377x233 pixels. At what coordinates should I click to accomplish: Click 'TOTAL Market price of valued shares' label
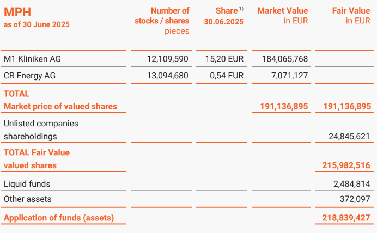coord(60,106)
